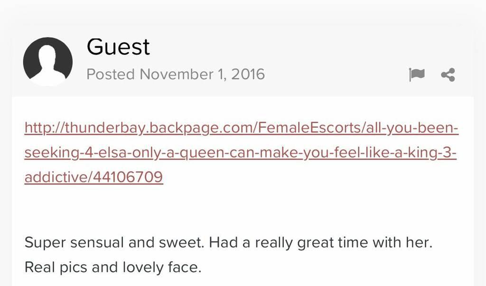The height and width of the screenshot is (286, 486).
Task: Click the link ending "addictive/44106709"
Action: (93, 177)
